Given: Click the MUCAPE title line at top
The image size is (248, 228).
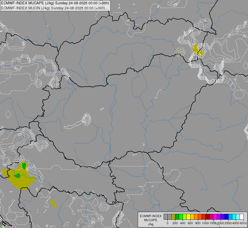Looking at the screenshot, I should point(55,3).
